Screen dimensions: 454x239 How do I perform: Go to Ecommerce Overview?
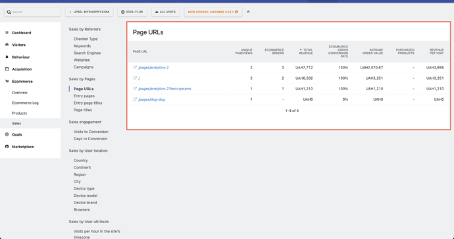pyautogui.click(x=20, y=93)
